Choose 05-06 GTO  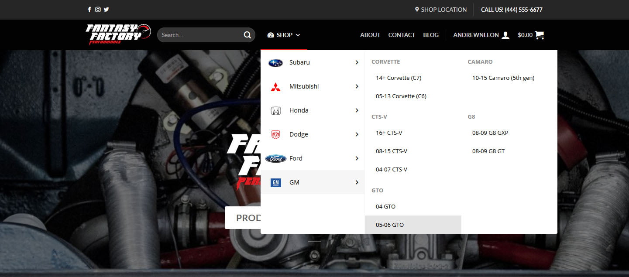point(413,225)
